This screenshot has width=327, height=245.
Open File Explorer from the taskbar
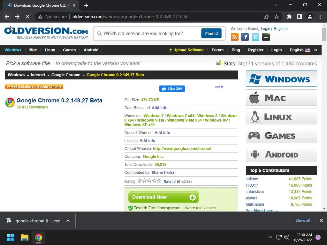pos(24,237)
